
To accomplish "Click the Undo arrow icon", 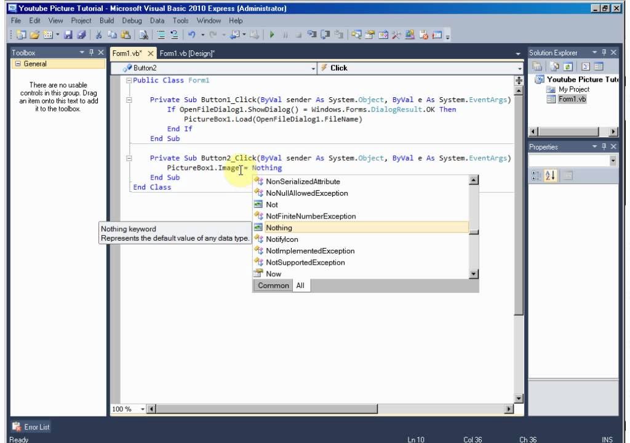I will coord(192,35).
